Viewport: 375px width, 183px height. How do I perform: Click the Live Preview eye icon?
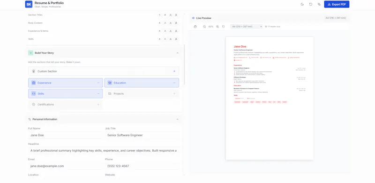pos(193,18)
